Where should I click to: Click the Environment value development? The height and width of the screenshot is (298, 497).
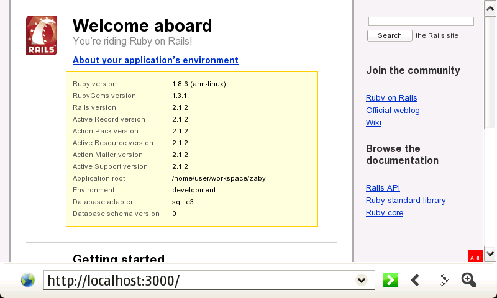point(194,190)
